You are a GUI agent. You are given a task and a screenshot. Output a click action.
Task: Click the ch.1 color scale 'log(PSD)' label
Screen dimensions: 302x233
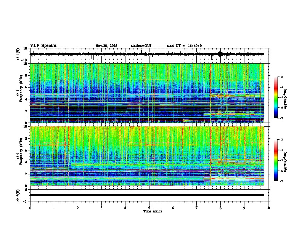pos(285,99)
